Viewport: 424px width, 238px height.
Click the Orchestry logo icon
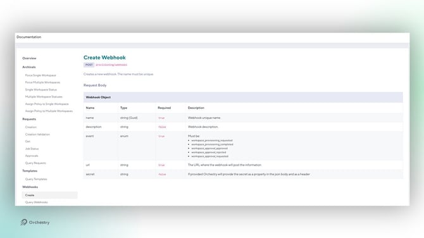coord(24,222)
